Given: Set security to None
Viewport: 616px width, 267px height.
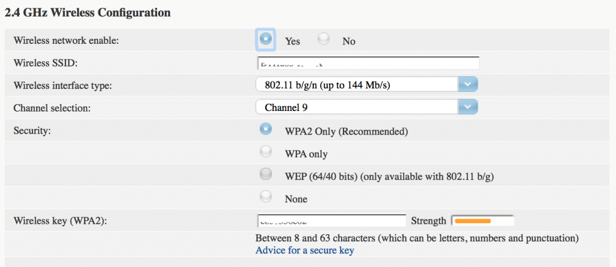Looking at the screenshot, I should [x=265, y=197].
